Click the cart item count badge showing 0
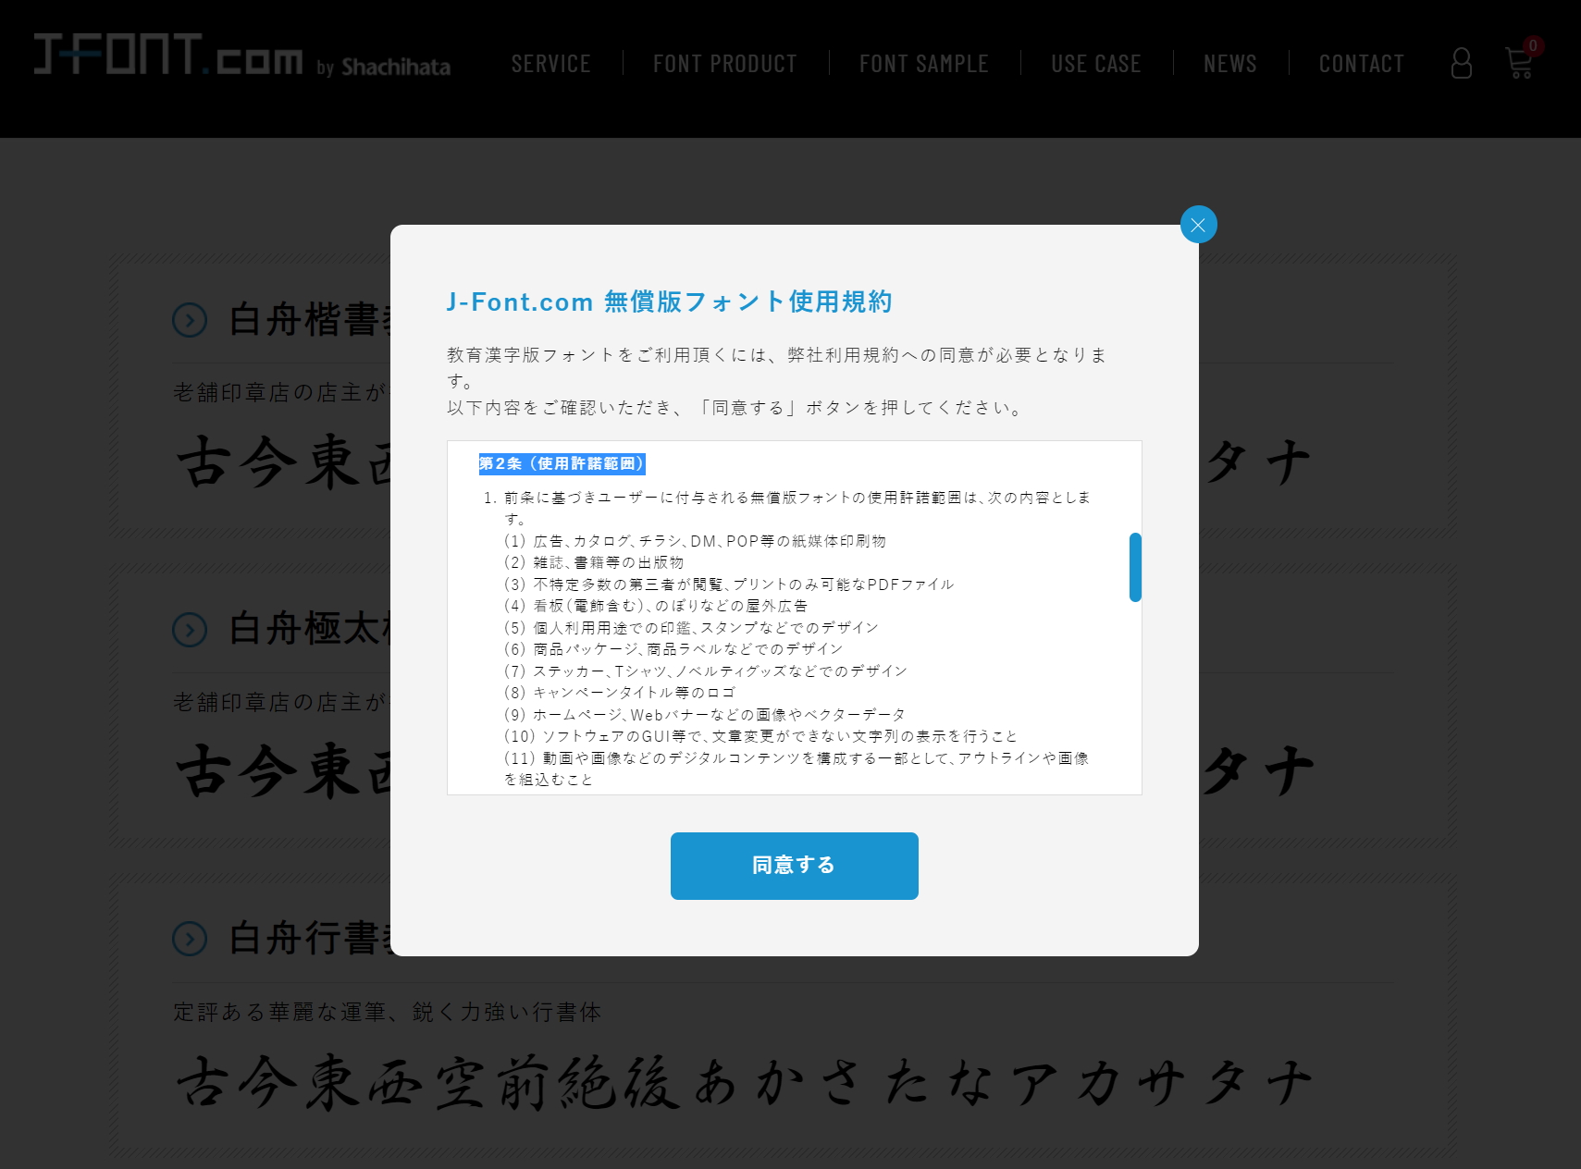The width and height of the screenshot is (1581, 1169). tap(1533, 44)
